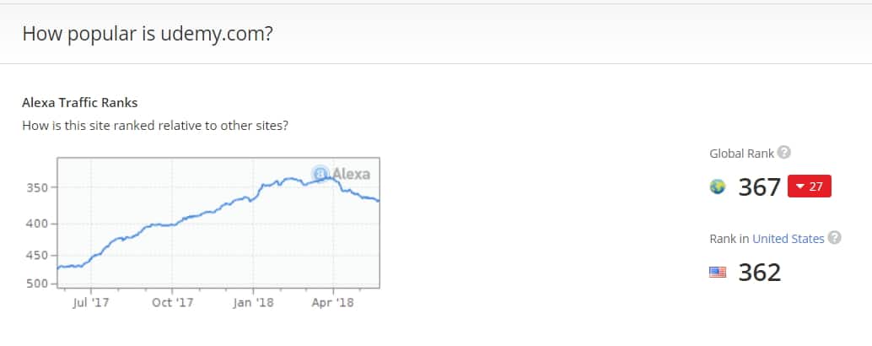Click the United States flag icon
Viewport: 872px width, 346px height.
(718, 272)
